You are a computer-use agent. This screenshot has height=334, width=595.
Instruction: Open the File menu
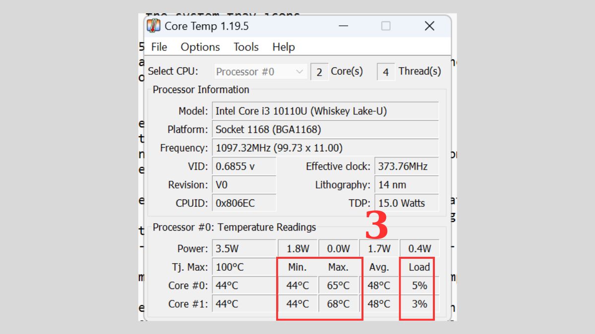tap(159, 47)
